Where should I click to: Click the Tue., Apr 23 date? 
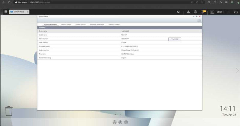pyautogui.click(x=229, y=115)
